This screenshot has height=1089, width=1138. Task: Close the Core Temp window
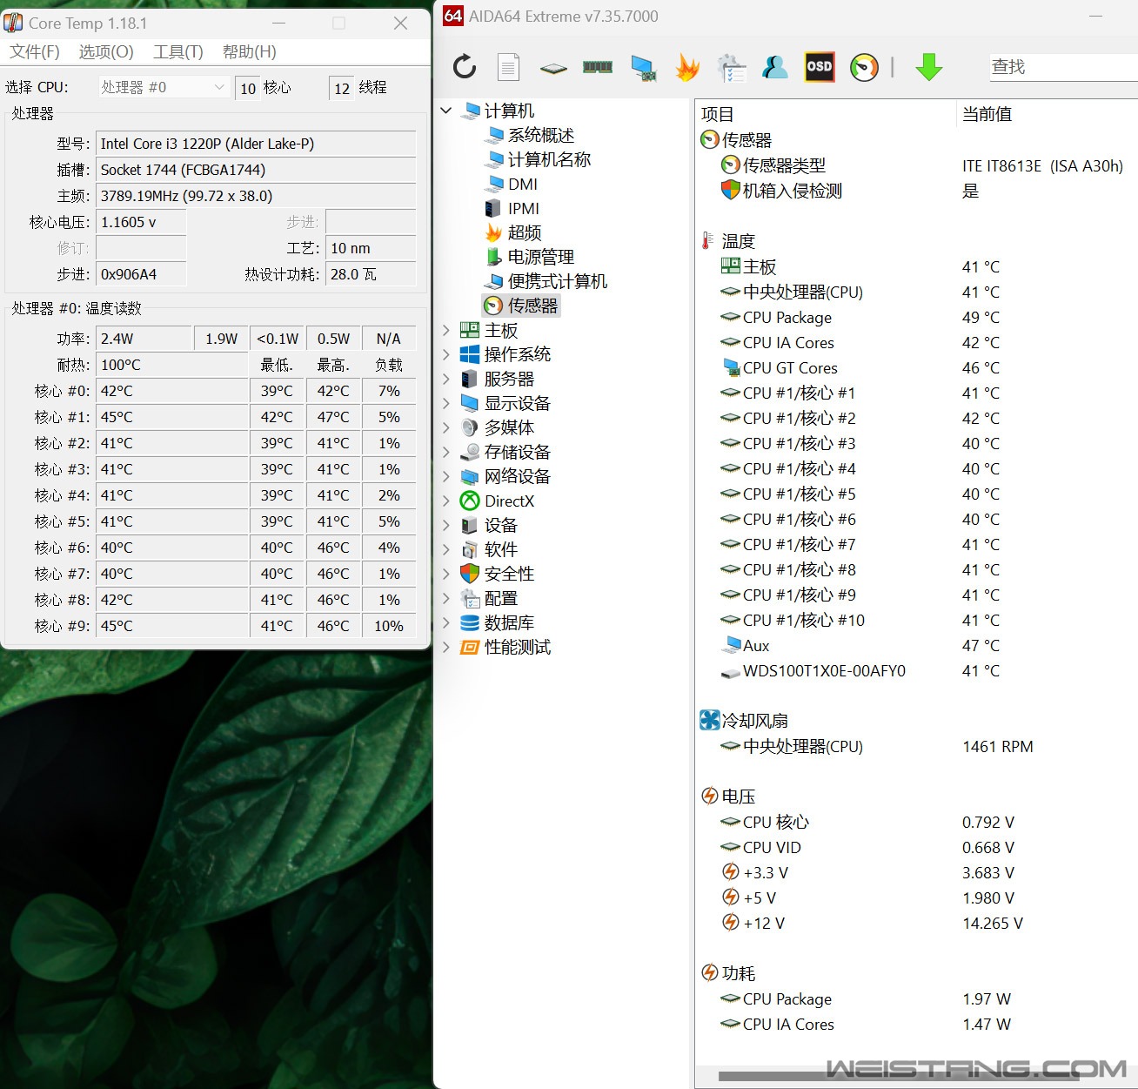[400, 24]
